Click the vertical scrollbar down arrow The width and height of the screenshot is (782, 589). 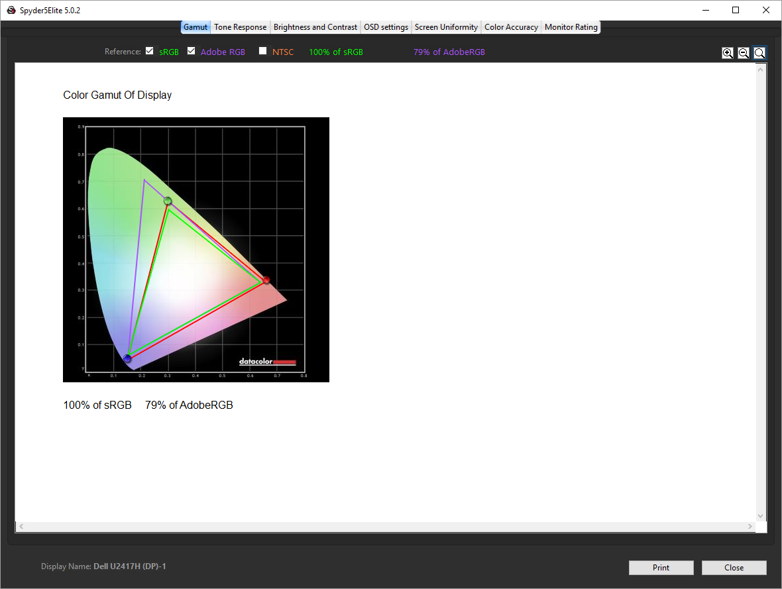pyautogui.click(x=761, y=516)
